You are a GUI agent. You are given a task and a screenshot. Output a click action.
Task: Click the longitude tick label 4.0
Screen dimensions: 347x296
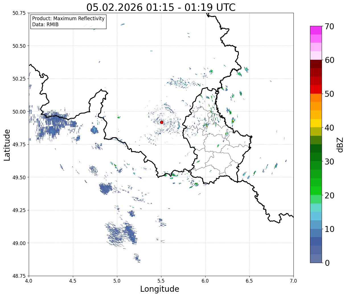click(29, 281)
